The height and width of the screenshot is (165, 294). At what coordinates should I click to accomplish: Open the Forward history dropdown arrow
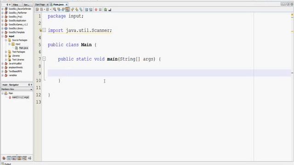(x=51, y=10)
